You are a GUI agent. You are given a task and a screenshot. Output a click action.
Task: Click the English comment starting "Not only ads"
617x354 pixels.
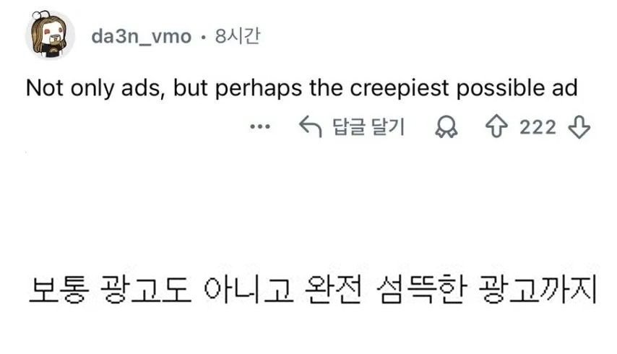[301, 88]
